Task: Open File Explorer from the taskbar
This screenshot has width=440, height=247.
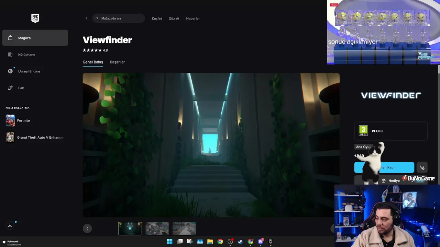Action: point(210,242)
